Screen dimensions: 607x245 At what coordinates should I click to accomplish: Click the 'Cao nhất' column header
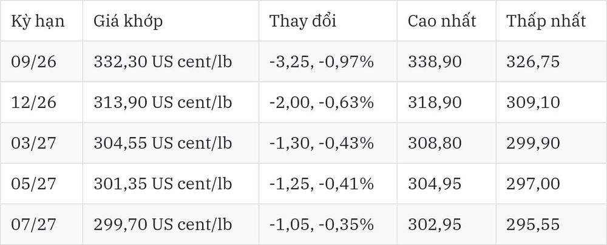pos(442,21)
